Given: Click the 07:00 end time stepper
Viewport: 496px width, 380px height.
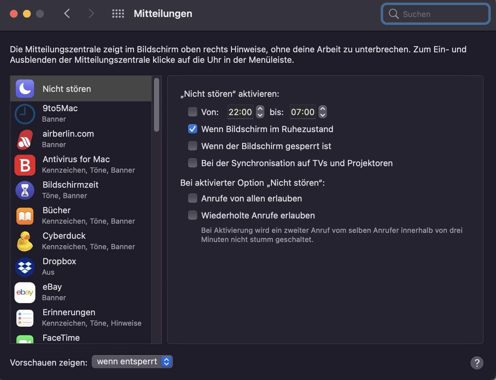Looking at the screenshot, I should click(x=323, y=112).
